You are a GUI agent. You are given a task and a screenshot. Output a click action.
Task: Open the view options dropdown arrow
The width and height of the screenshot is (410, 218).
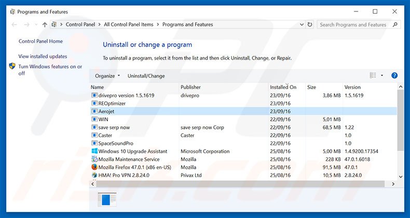(382, 76)
